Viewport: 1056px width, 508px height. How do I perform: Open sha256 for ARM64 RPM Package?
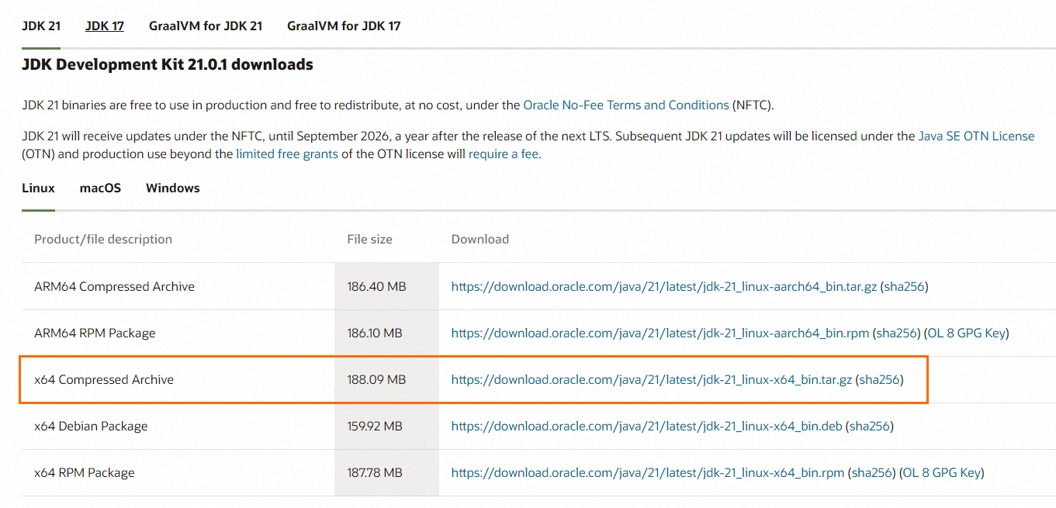click(897, 333)
